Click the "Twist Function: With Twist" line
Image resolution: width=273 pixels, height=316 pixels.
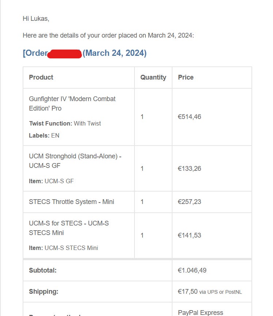click(65, 123)
